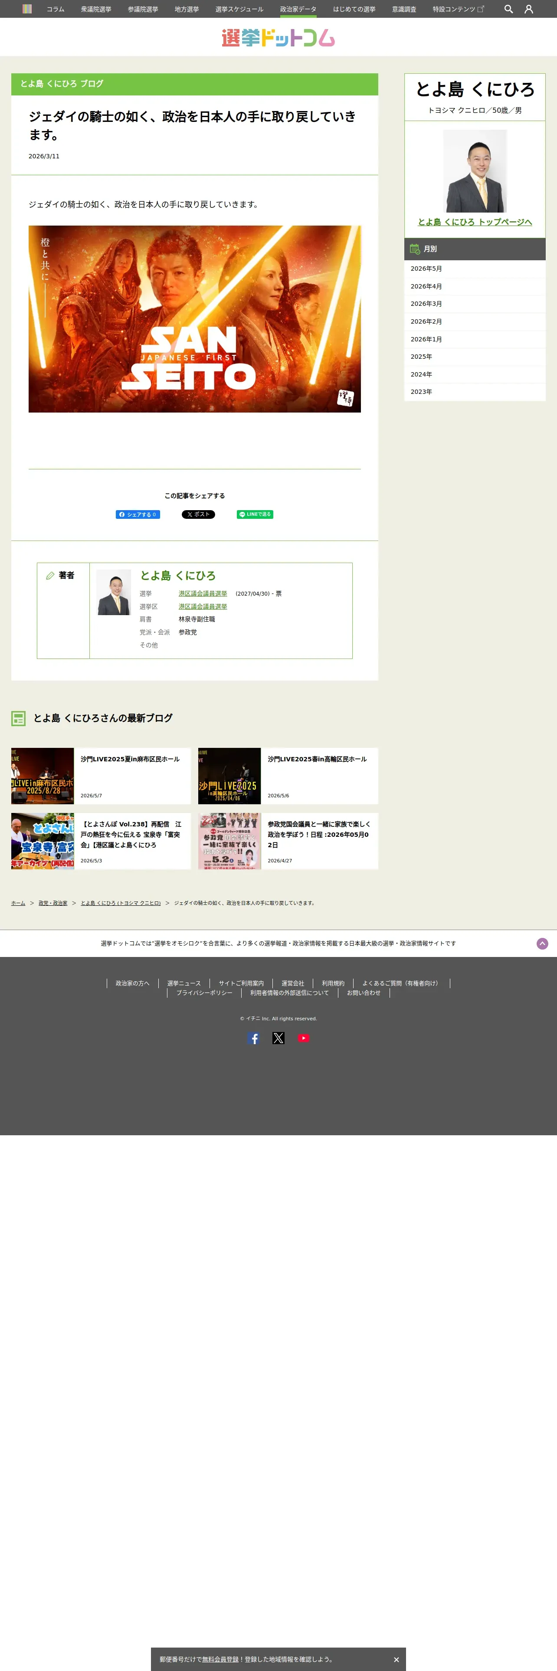Send article with LINEで送る button
This screenshot has width=557, height=1671.
pyautogui.click(x=255, y=514)
